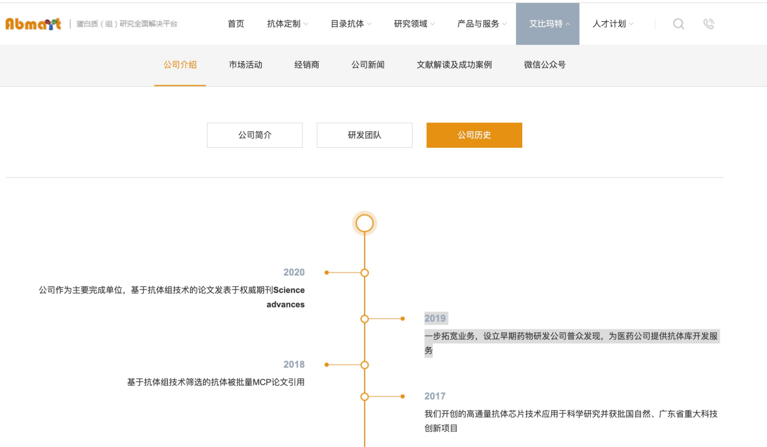Screen dimensions: 767x447
Task: Click the orange 公司历史 button
Action: click(x=474, y=135)
